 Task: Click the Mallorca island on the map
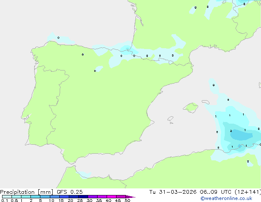point(191,108)
